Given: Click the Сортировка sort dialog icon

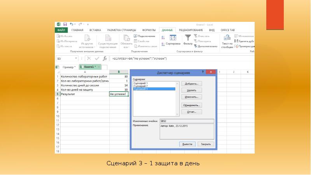Looking at the screenshot, I should [173, 37].
